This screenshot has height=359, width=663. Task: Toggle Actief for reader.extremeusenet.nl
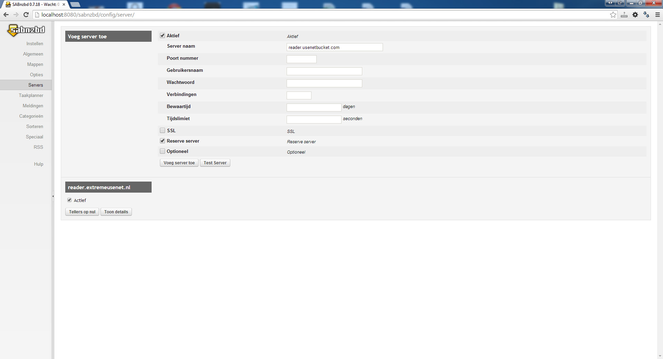coord(69,200)
